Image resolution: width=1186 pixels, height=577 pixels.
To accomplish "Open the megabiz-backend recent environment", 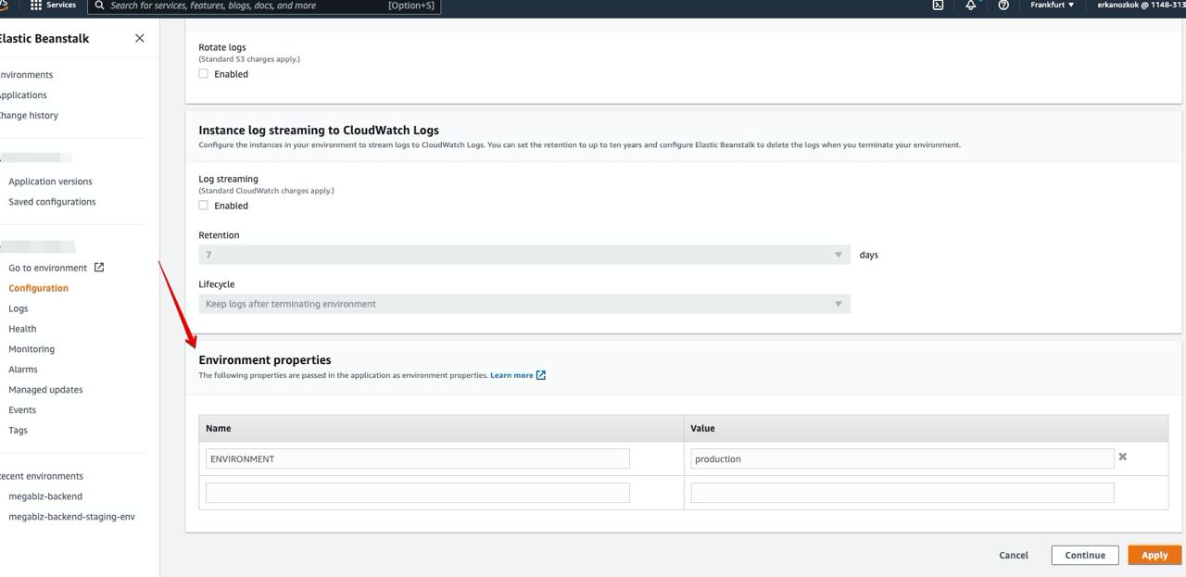I will pos(45,496).
